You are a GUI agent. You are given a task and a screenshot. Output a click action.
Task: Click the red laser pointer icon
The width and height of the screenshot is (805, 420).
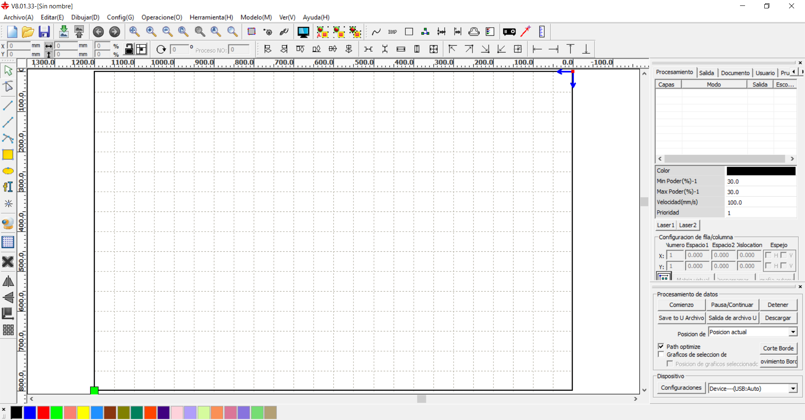[x=525, y=32]
